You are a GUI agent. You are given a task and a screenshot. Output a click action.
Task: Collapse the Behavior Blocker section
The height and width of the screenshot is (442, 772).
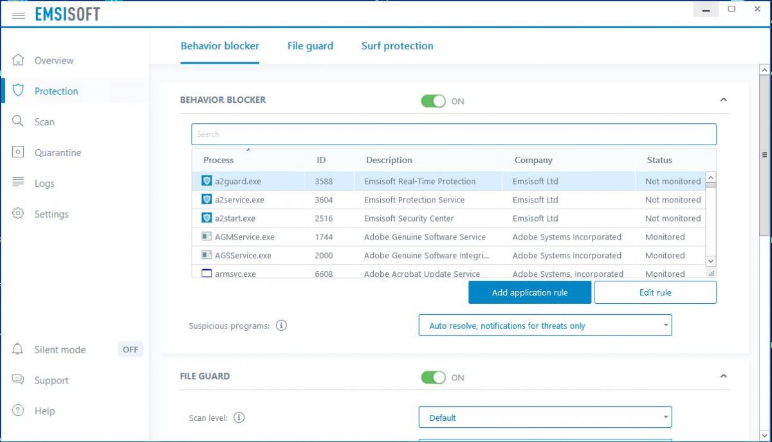pos(723,100)
